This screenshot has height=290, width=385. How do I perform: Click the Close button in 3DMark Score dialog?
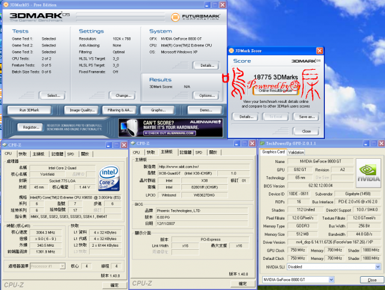[x=306, y=131]
